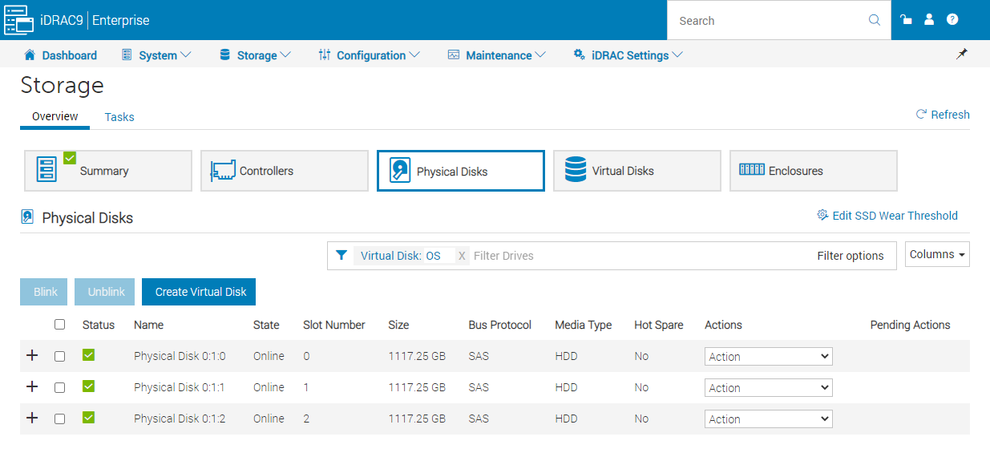
Task: Open the System menu
Action: coord(156,55)
